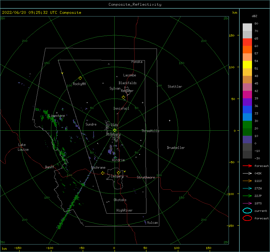Click the purple 10 dBZ color swatch

(247, 140)
